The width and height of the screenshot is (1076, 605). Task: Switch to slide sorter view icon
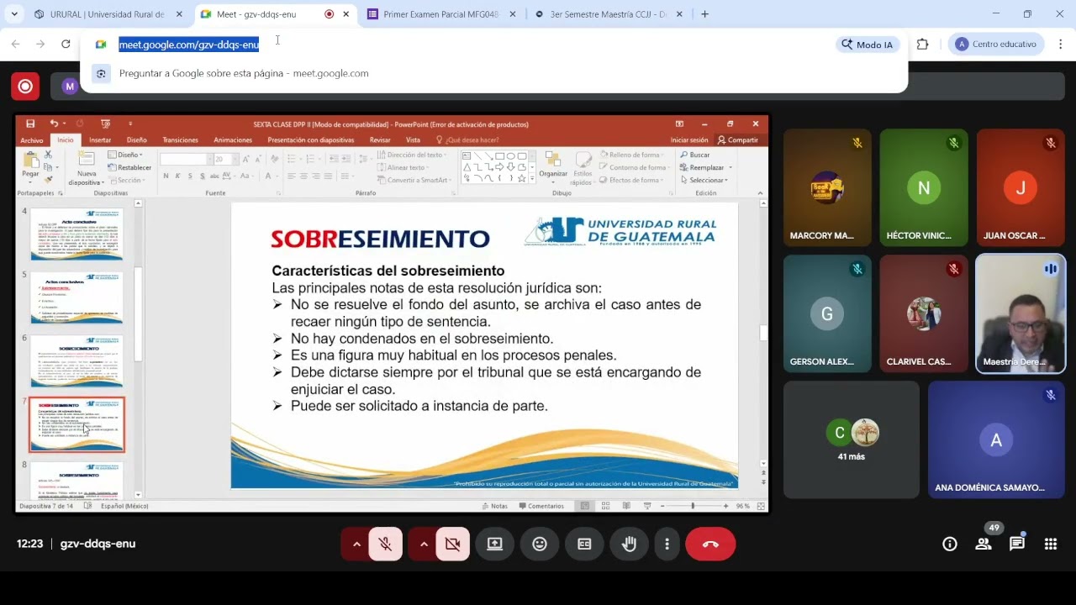[x=604, y=506]
